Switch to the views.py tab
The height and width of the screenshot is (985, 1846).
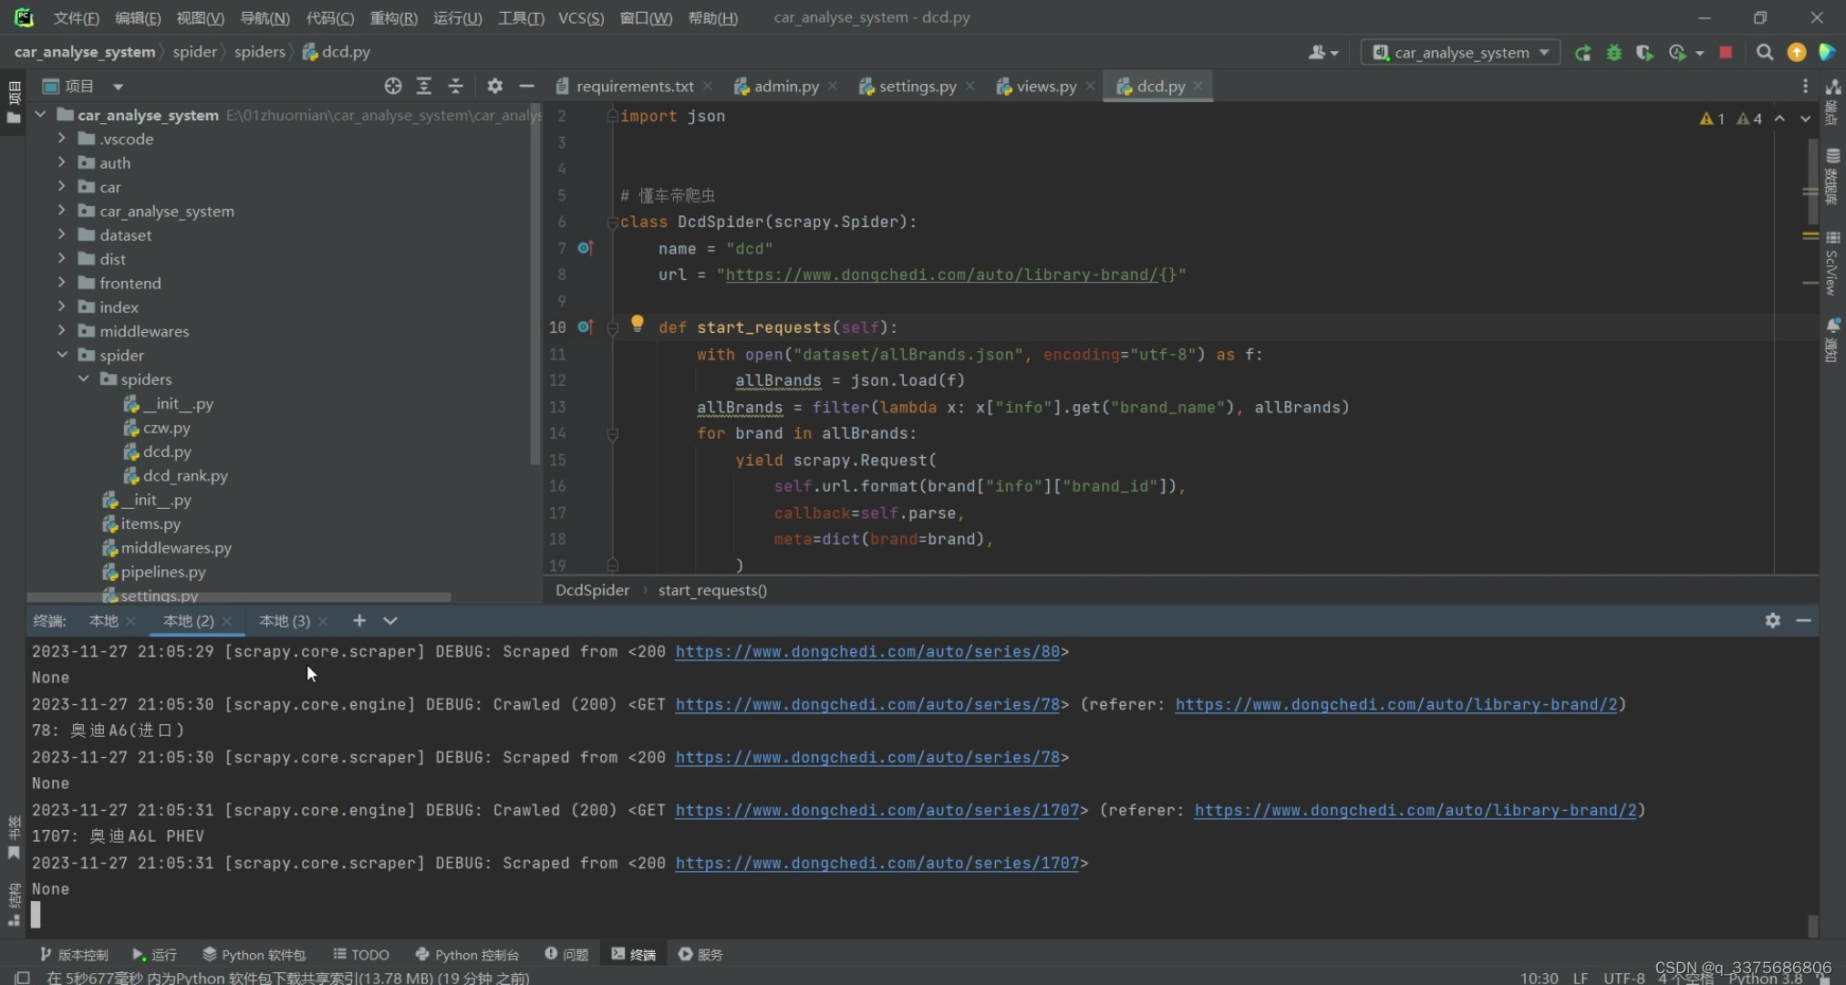point(1045,86)
